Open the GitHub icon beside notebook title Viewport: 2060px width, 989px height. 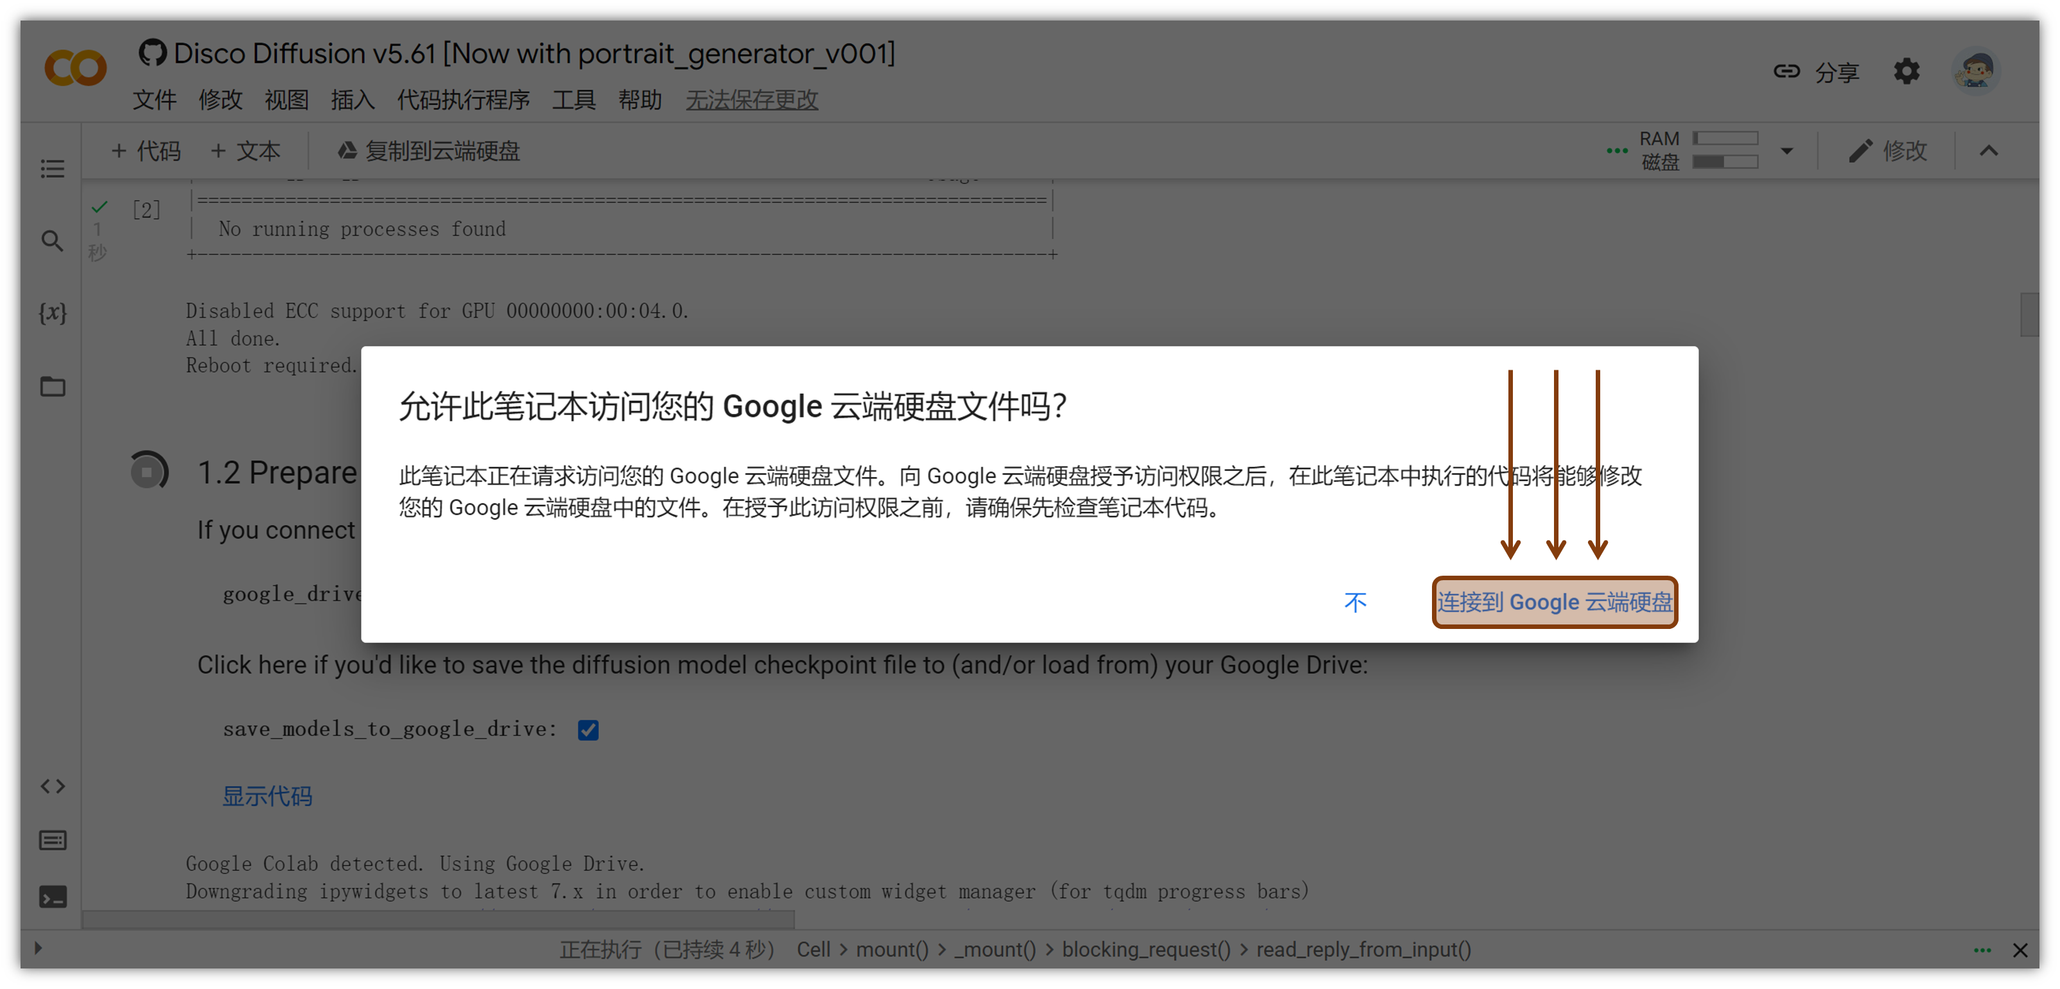pyautogui.click(x=153, y=53)
